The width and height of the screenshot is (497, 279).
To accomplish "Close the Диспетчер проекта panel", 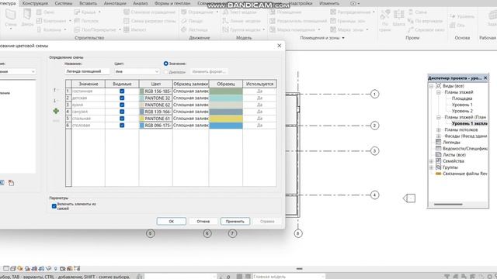I will (485, 77).
